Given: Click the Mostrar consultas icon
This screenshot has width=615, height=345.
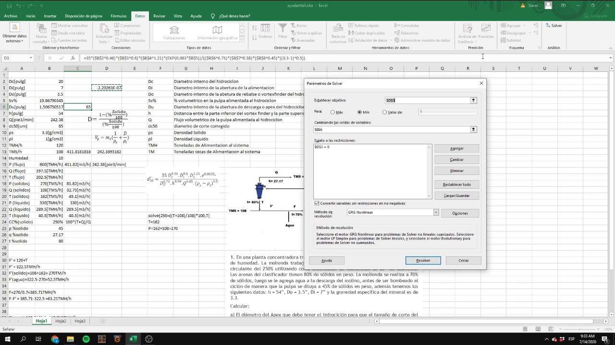Looking at the screenshot, I should 54,25.
